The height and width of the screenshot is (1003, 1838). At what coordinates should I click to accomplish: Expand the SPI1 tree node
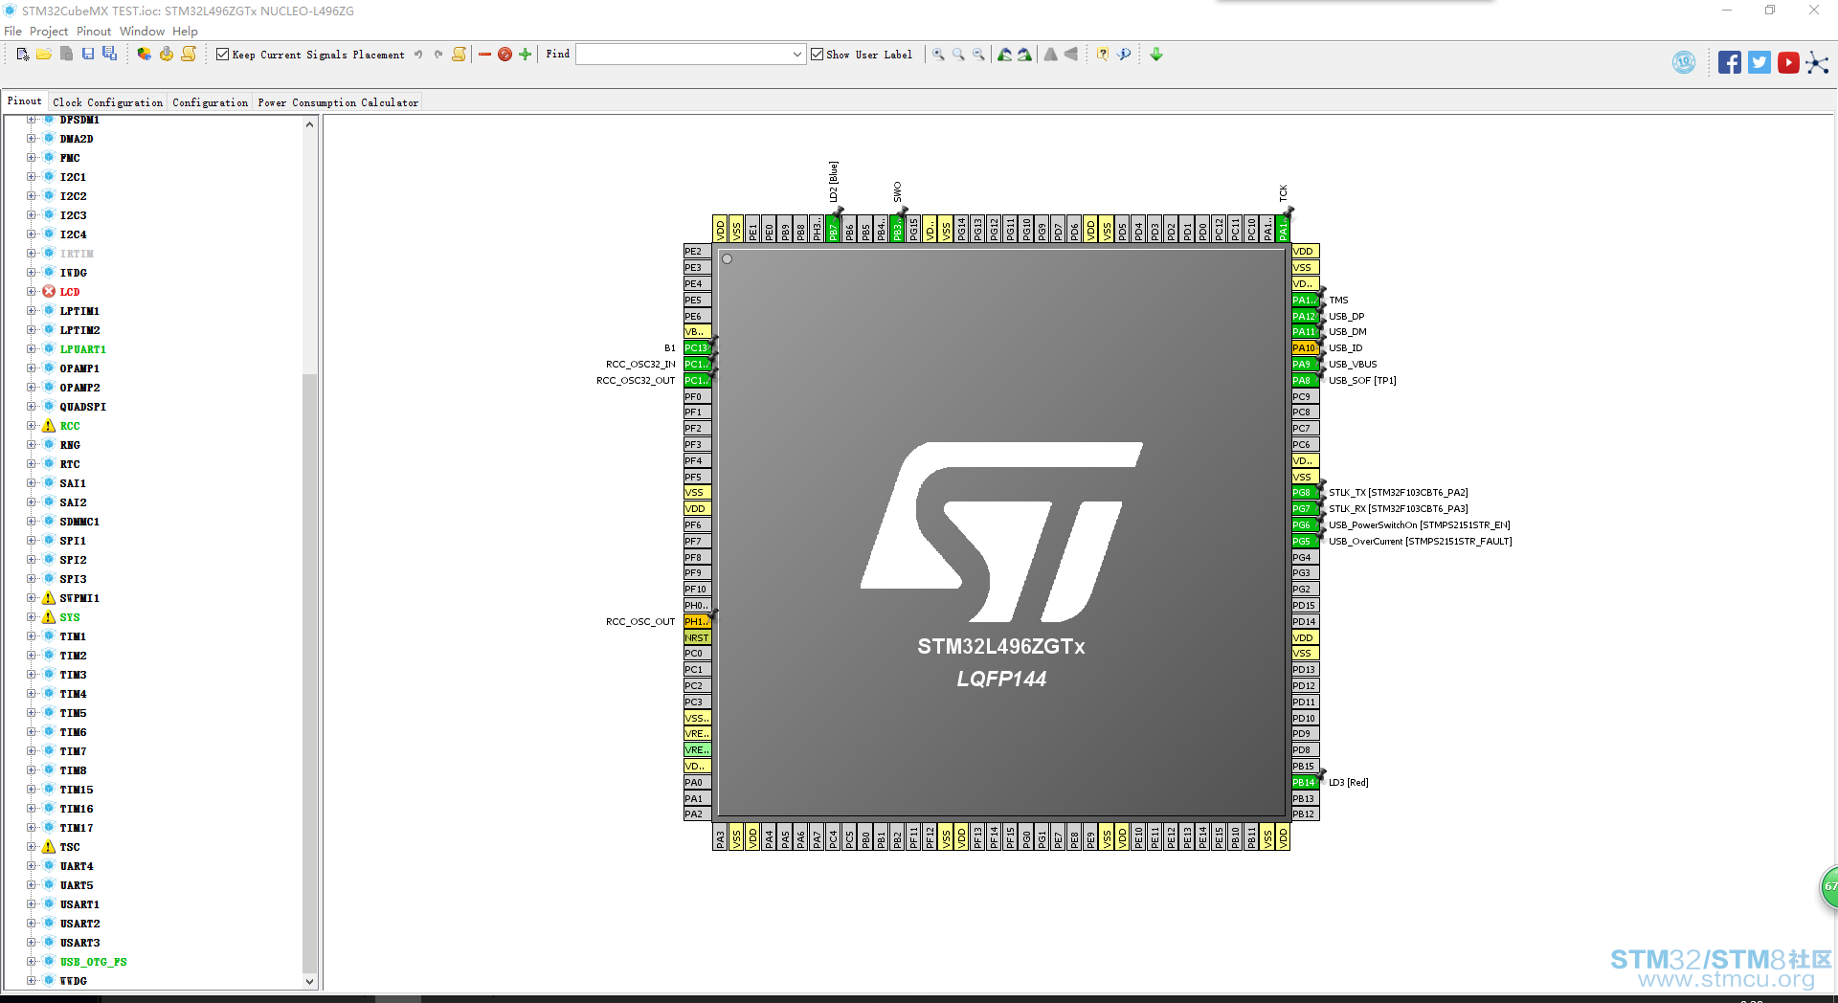[32, 541]
